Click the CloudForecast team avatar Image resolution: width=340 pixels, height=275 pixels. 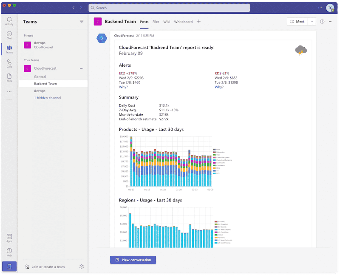pyautogui.click(x=27, y=68)
